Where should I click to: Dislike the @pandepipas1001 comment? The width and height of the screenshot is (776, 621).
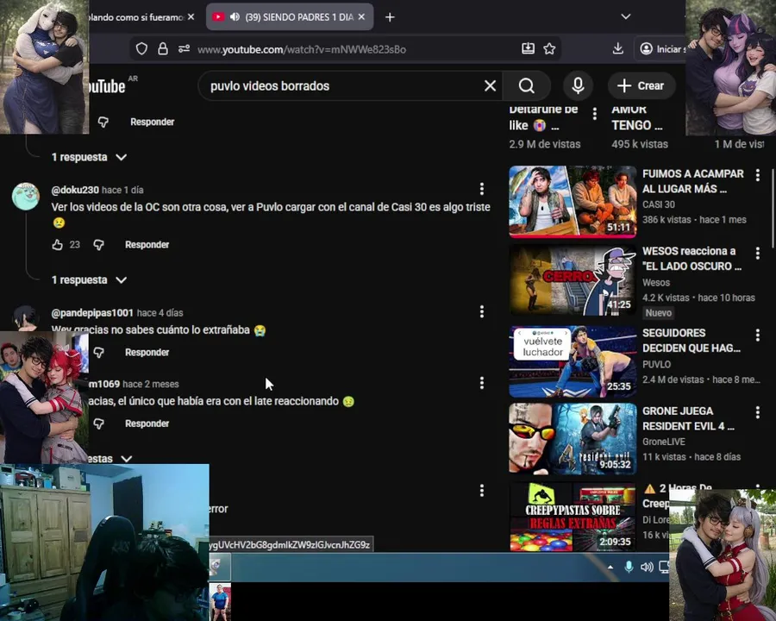(98, 352)
